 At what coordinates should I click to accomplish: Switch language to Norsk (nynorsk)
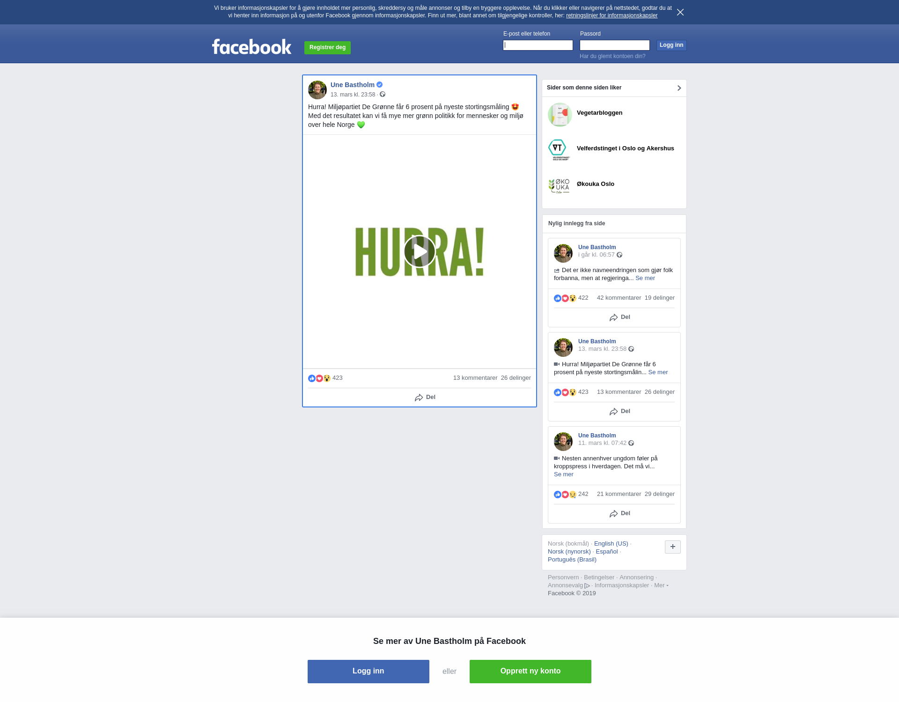pyautogui.click(x=569, y=552)
